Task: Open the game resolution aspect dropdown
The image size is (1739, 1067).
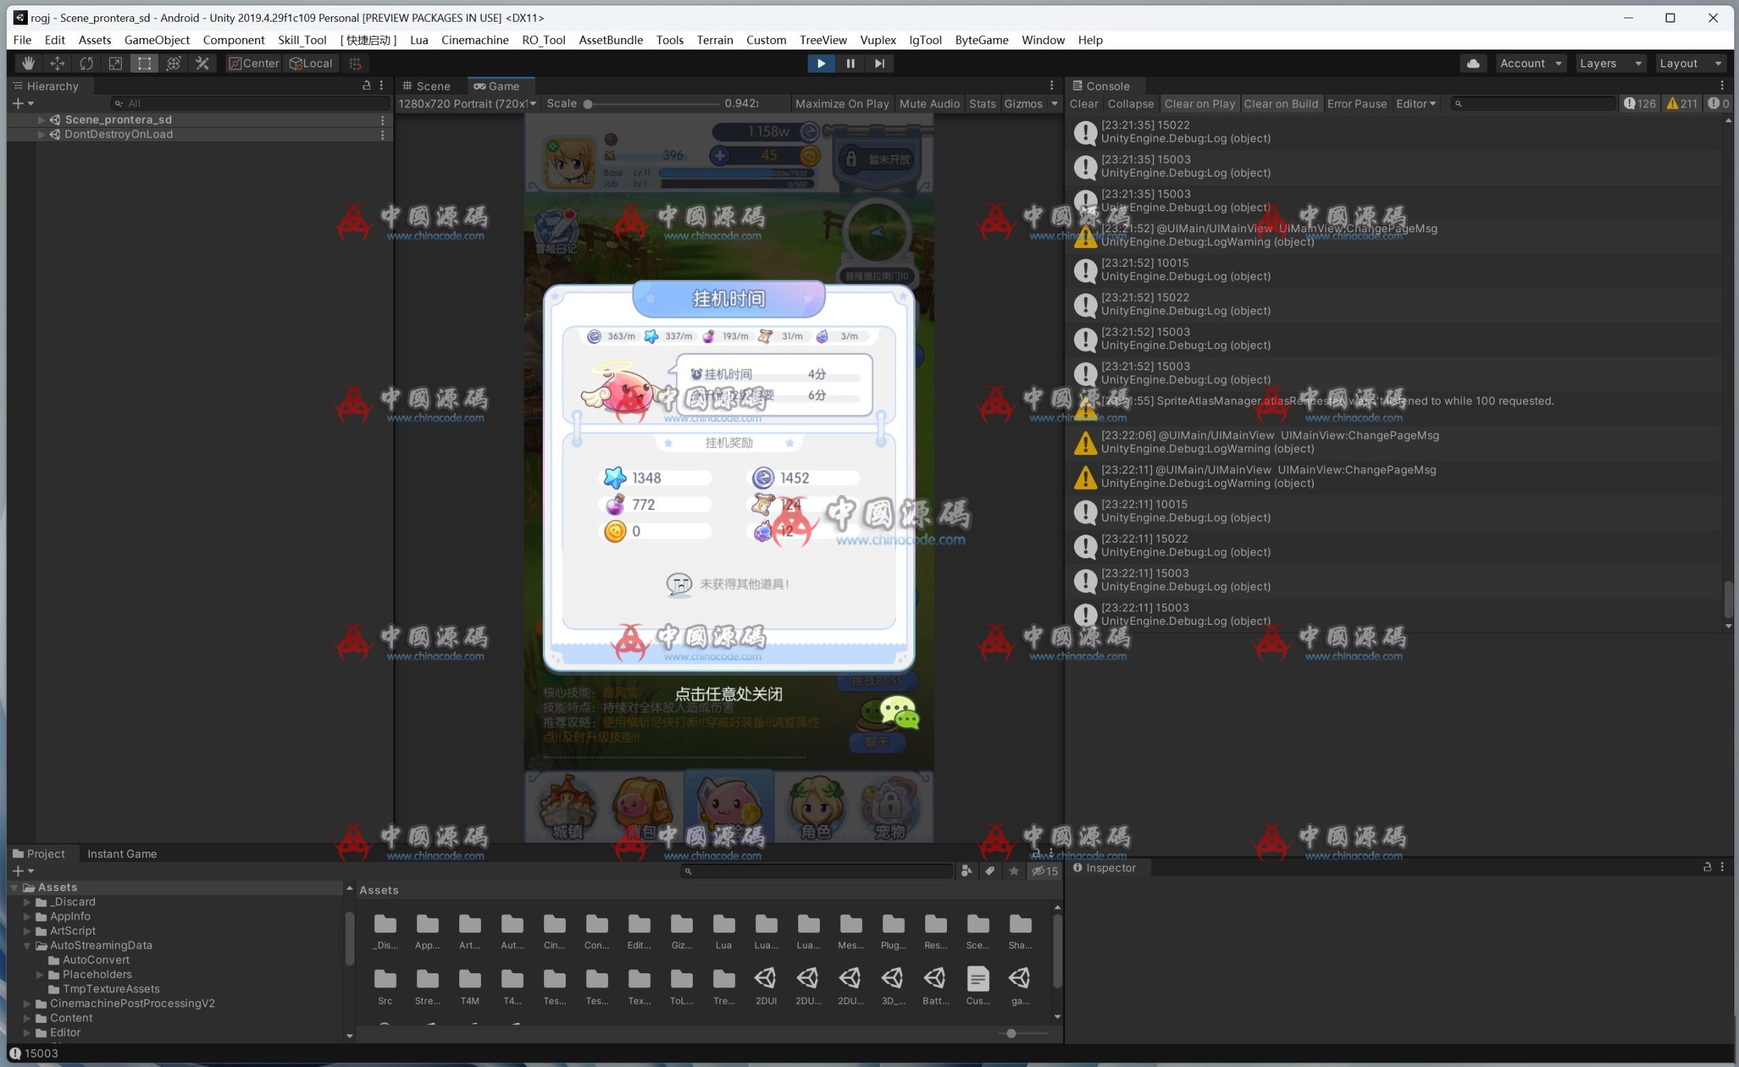Action: click(x=467, y=104)
